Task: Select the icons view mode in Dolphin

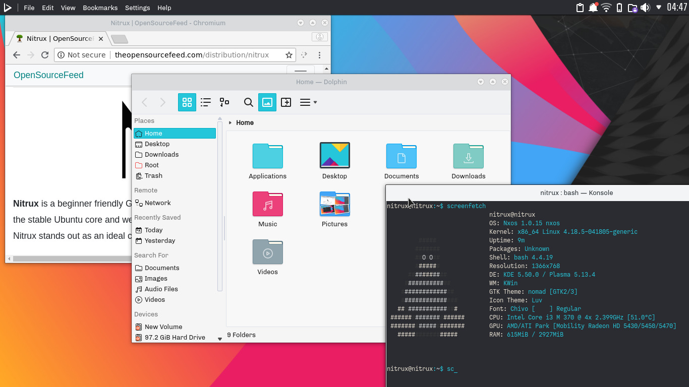Action: (187, 102)
